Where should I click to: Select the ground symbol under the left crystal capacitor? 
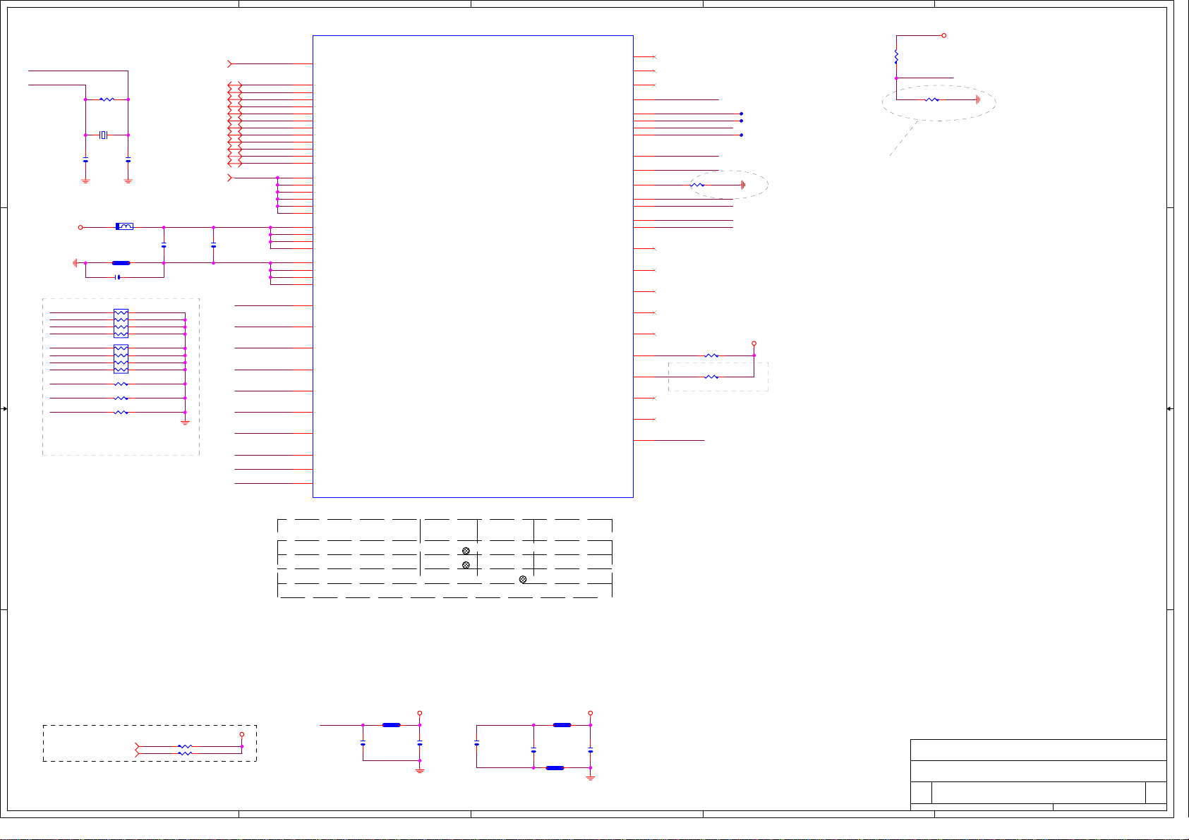click(85, 181)
